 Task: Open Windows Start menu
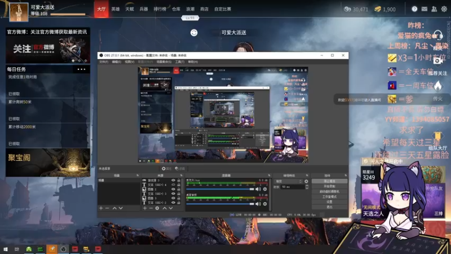pos(5,249)
